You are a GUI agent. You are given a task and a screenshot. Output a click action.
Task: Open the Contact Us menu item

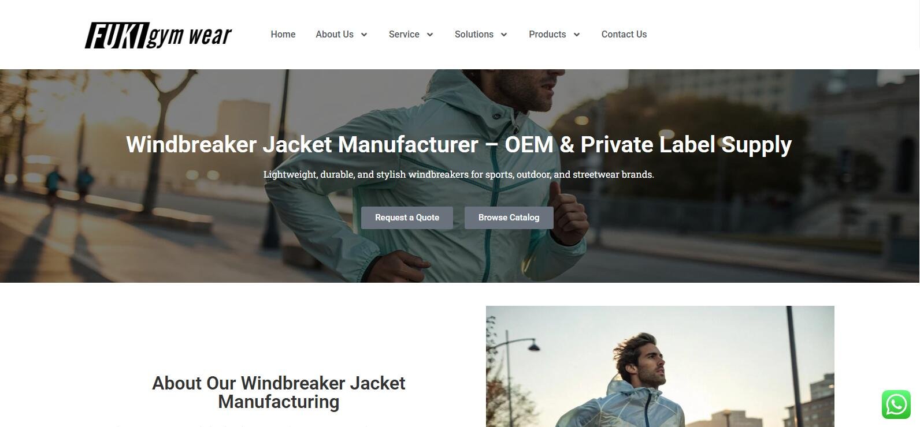click(624, 35)
